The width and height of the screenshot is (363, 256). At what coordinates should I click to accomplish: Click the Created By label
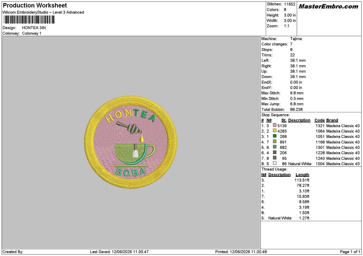point(13,252)
